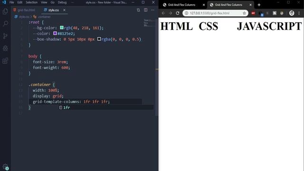The image size is (304, 171).
Task: Click the red ABP extension icon in Chrome
Action: point(253,13)
